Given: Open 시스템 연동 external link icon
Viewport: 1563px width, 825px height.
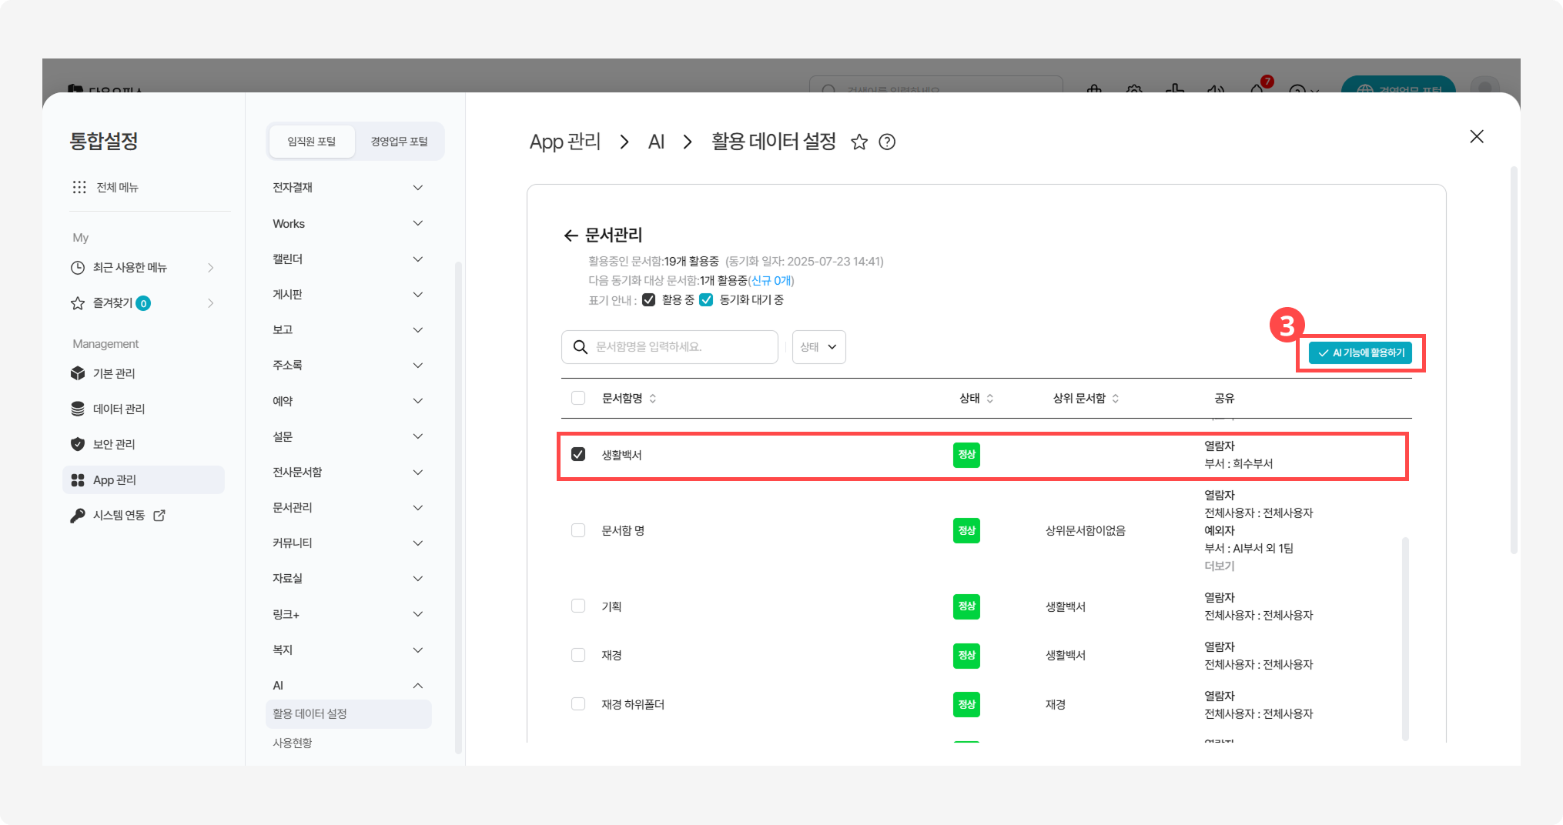Looking at the screenshot, I should 159,515.
